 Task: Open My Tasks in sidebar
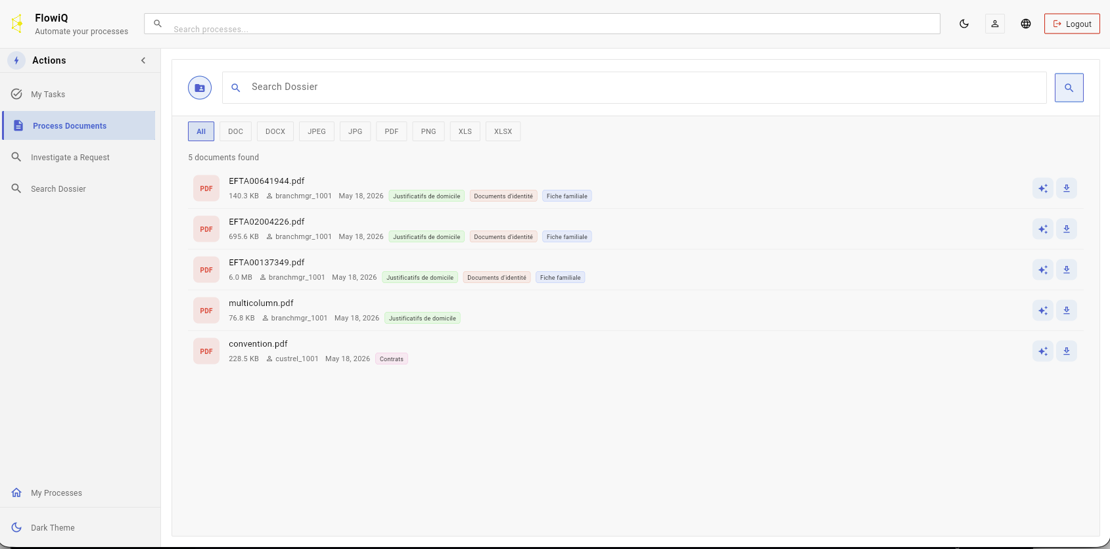coord(79,94)
